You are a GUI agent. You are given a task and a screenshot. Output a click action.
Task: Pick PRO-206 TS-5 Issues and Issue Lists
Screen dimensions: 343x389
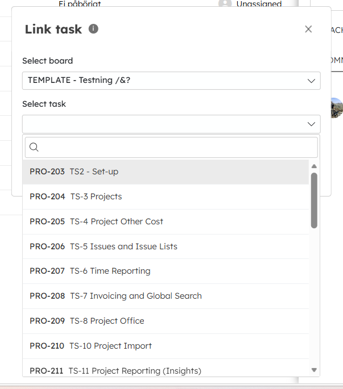pos(166,246)
